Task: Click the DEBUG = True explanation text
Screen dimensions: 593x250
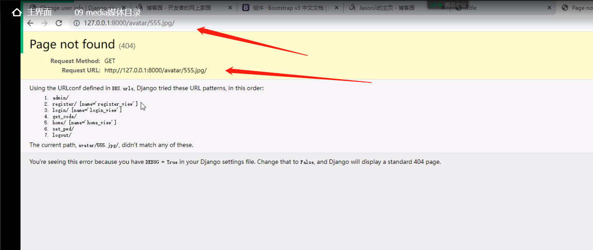Action: (x=235, y=162)
